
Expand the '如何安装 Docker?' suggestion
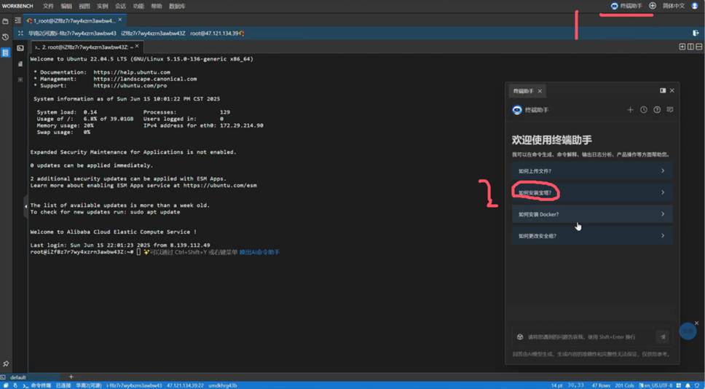point(591,214)
